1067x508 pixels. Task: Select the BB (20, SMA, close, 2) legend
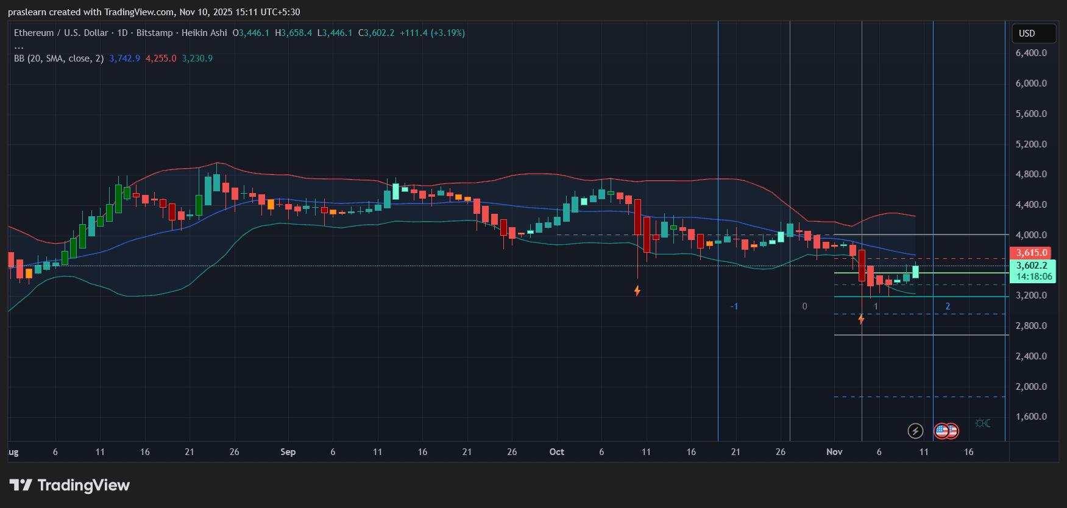pyautogui.click(x=58, y=58)
